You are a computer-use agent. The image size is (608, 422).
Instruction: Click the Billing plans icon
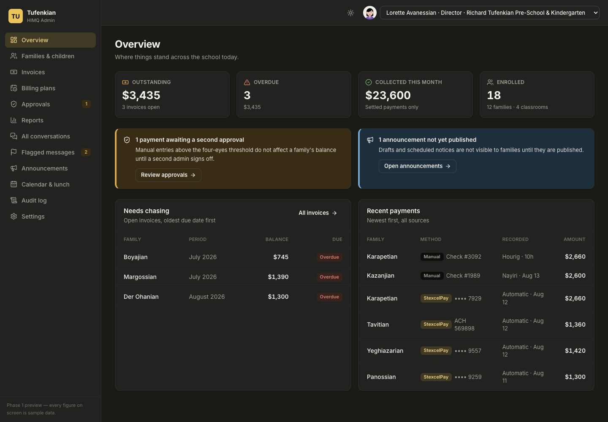[x=14, y=88]
